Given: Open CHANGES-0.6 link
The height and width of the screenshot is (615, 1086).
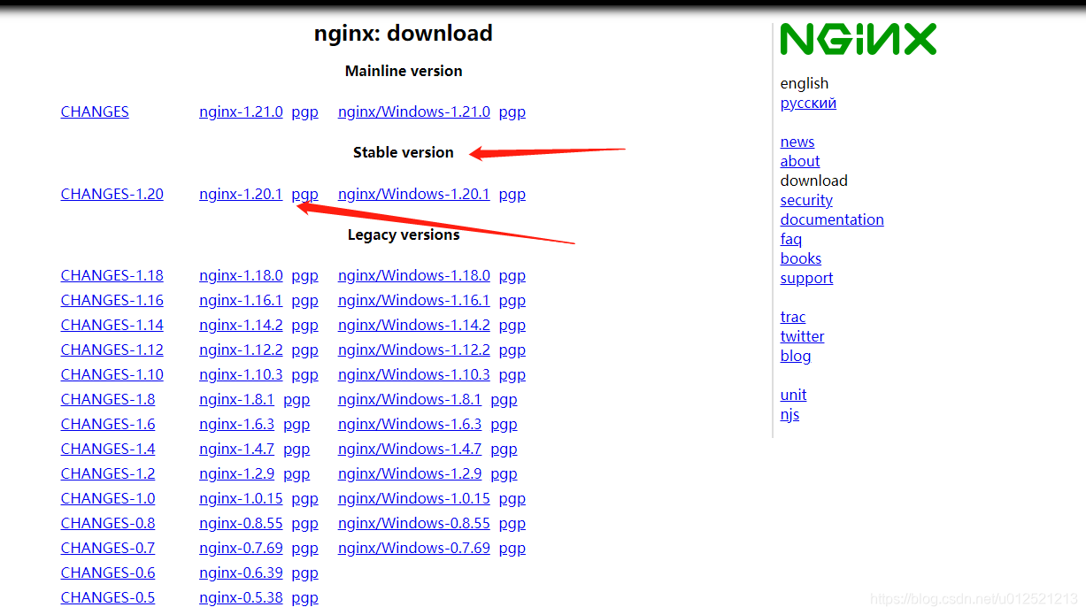Looking at the screenshot, I should pos(108,573).
